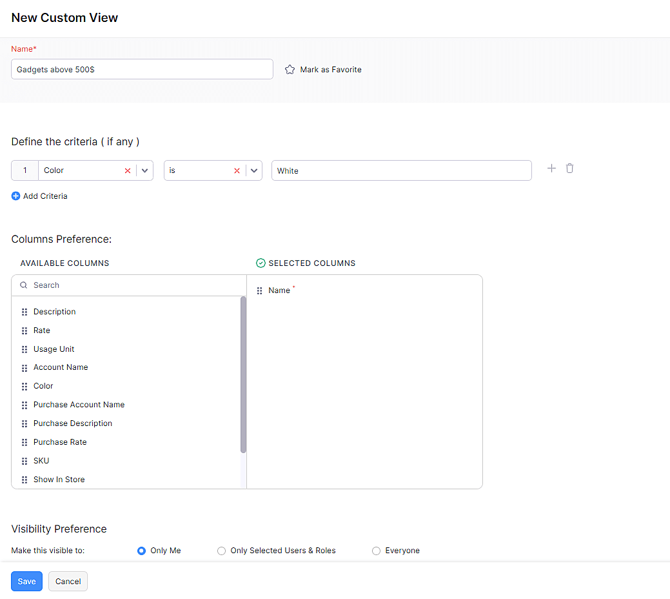Click the search magnifier icon in Available Columns
The width and height of the screenshot is (670, 599).
click(x=23, y=285)
